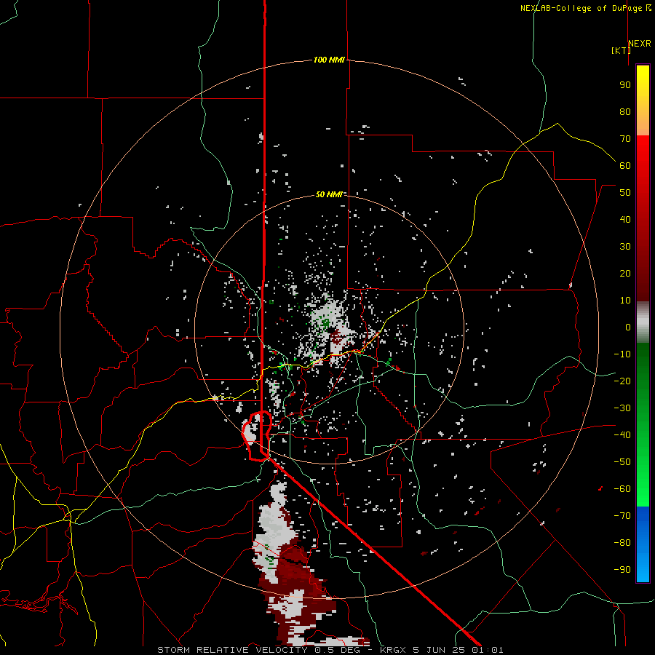Click the 80 value on velocity scale
This screenshot has height=655, width=655.
click(x=625, y=111)
